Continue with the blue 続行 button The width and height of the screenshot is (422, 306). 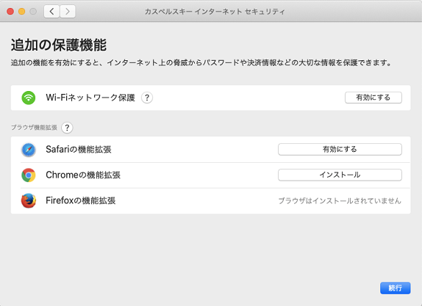point(395,288)
